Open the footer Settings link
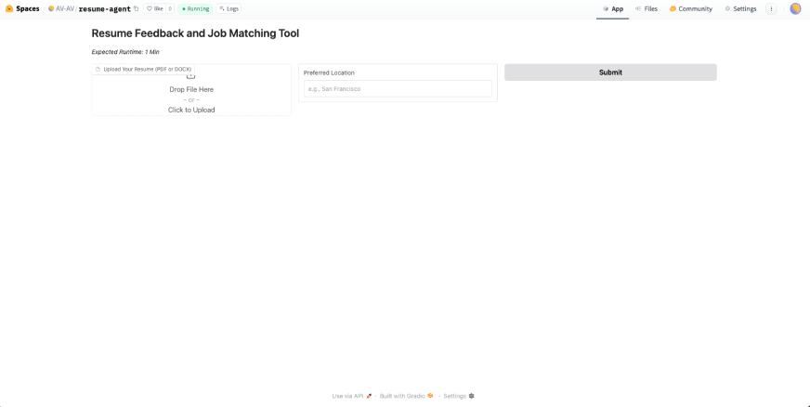This screenshot has height=407, width=810. (x=459, y=396)
